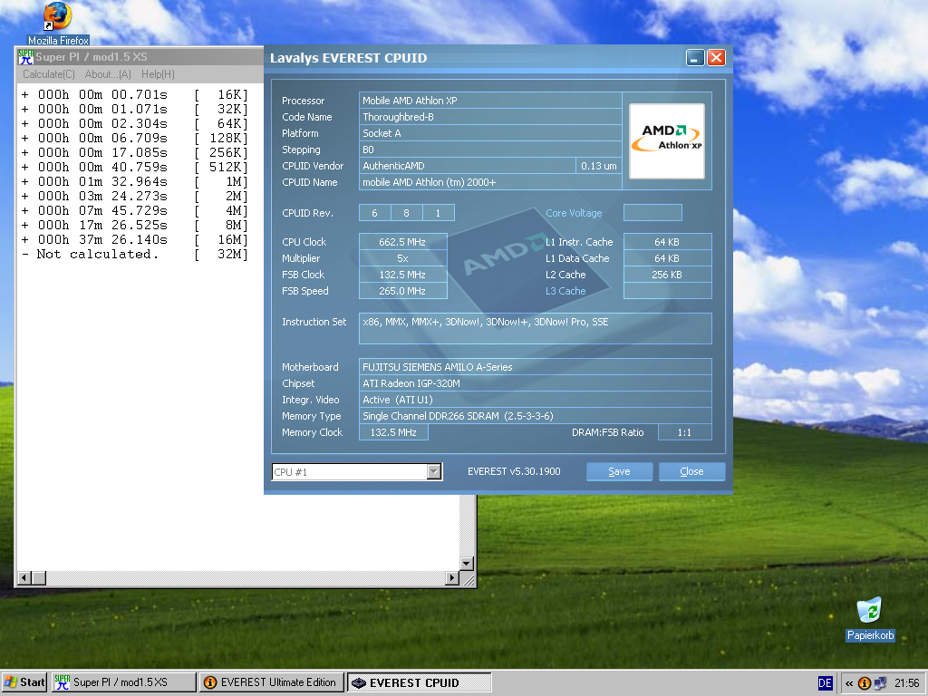Image resolution: width=928 pixels, height=696 pixels.
Task: Click Motherboard FUJITSU SIEMENS AMILO A-Series value
Action: click(x=535, y=367)
